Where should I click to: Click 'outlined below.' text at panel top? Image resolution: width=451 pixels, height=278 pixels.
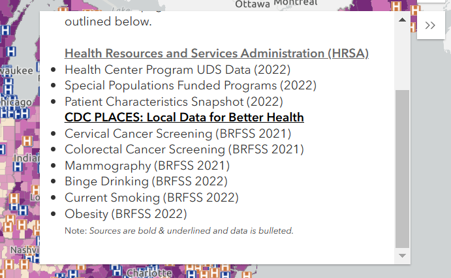coord(108,22)
